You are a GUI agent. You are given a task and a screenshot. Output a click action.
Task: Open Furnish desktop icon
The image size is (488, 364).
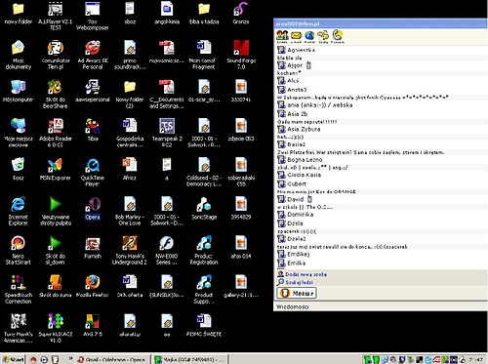(93, 247)
